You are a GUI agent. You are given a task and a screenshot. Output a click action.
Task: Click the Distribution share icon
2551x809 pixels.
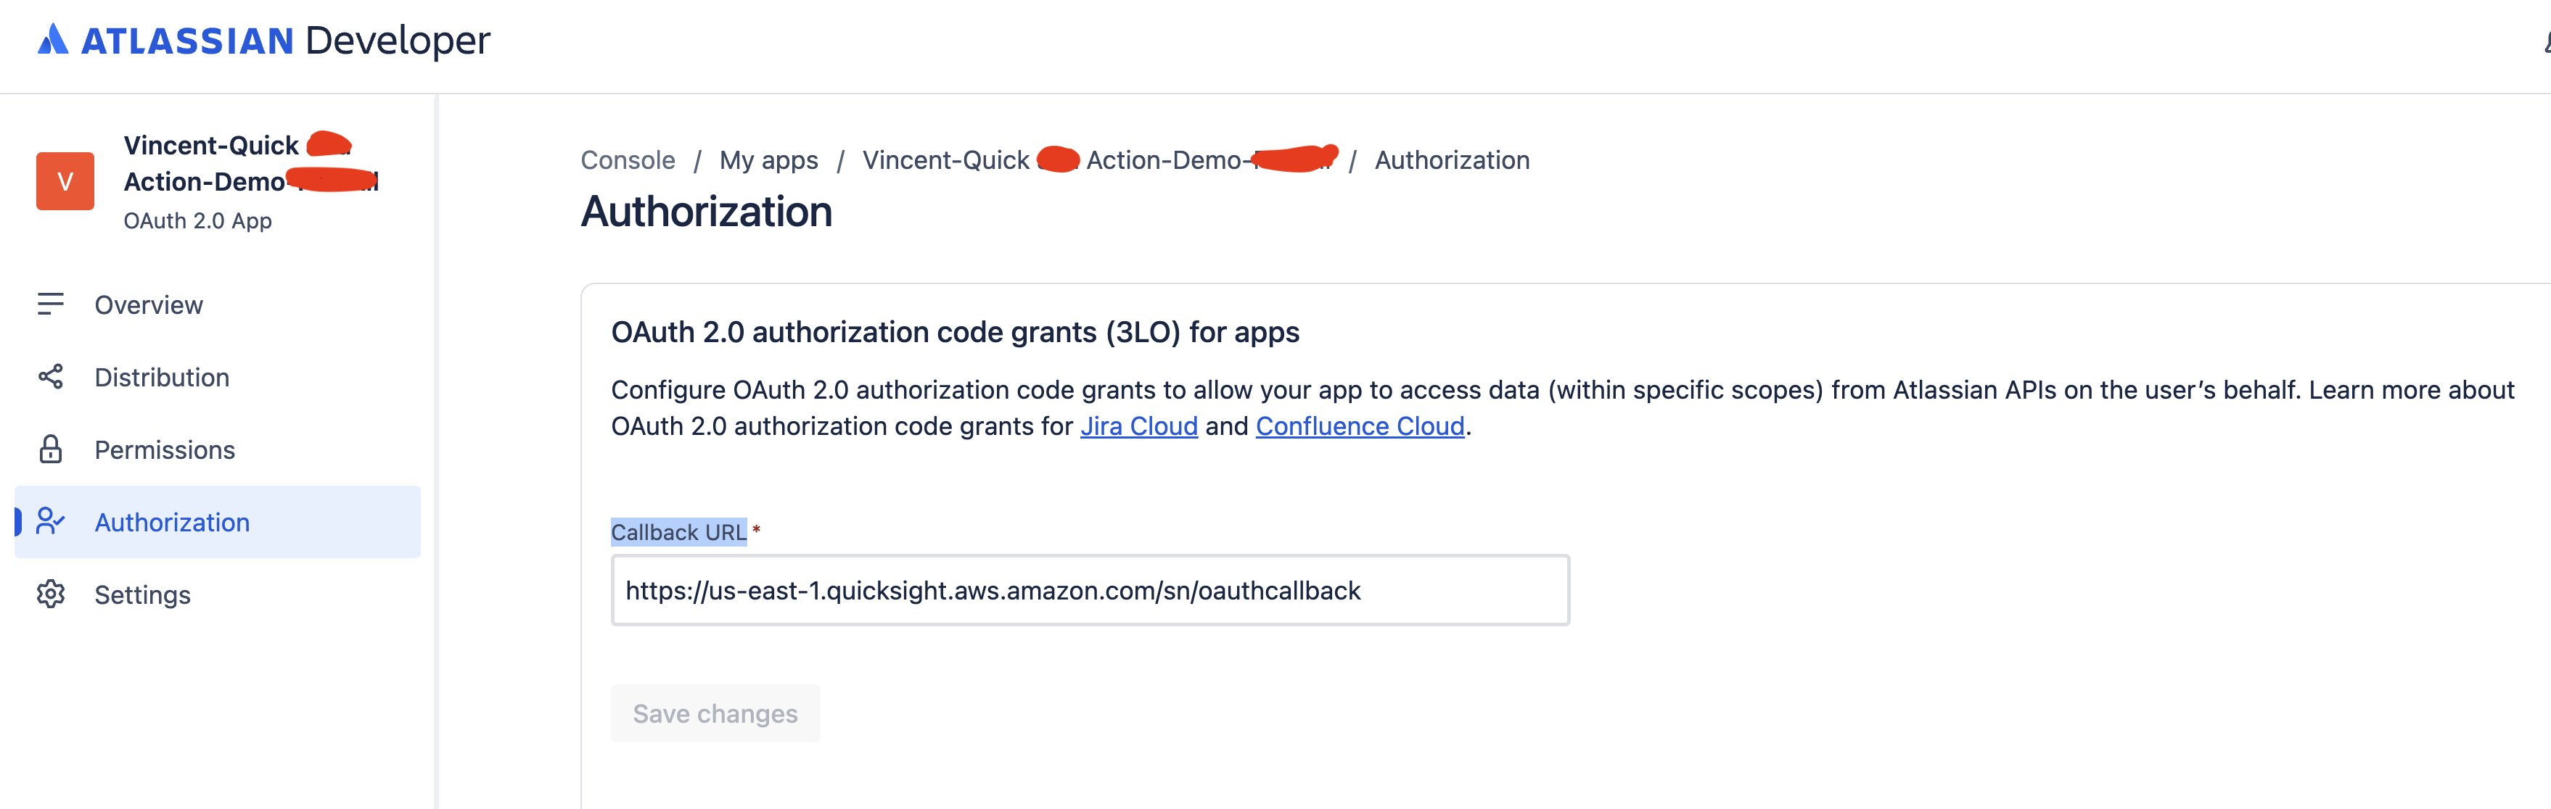click(49, 377)
